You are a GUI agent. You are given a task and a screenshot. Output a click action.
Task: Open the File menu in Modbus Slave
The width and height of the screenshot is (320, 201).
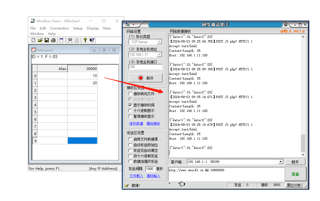pos(33,28)
